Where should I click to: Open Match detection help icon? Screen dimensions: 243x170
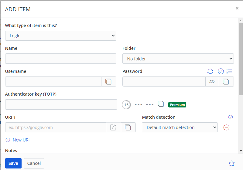coord(231,117)
